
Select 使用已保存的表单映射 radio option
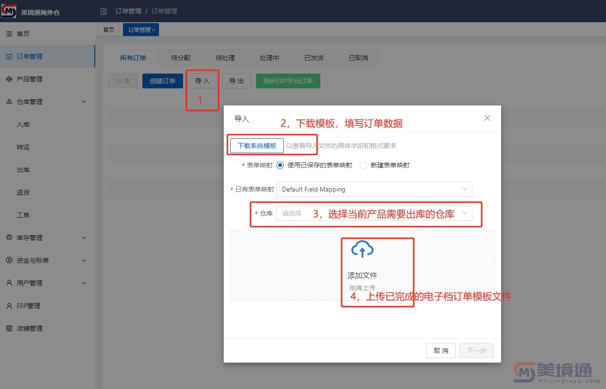(x=280, y=165)
